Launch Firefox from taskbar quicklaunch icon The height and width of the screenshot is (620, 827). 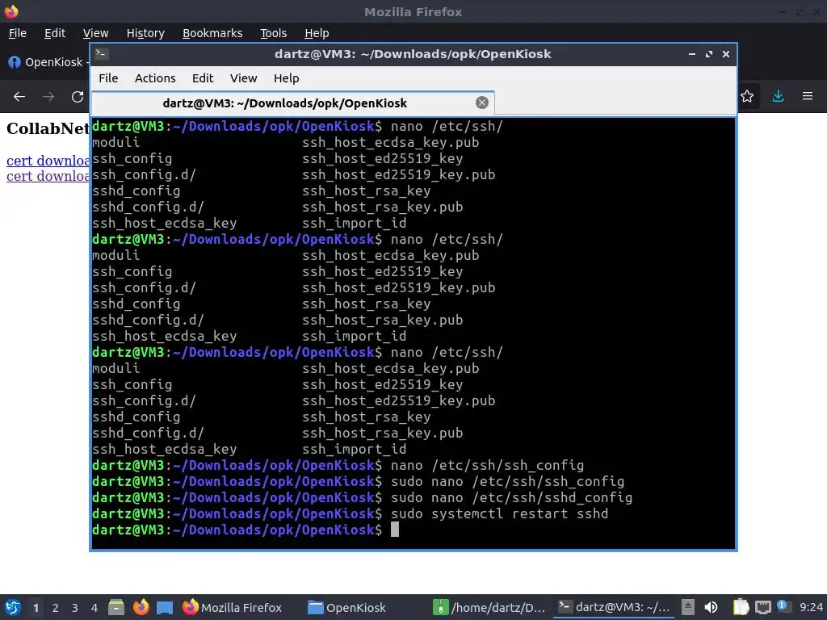click(141, 607)
